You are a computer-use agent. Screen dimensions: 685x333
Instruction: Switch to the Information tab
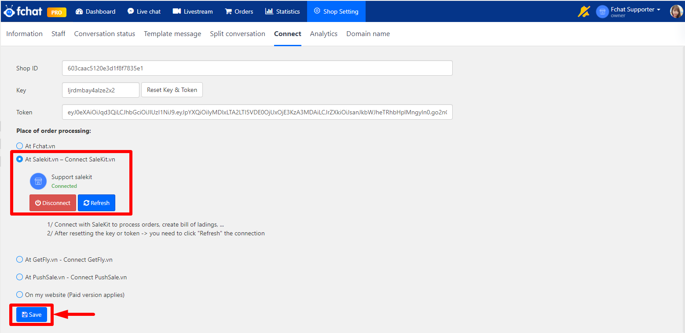tap(24, 34)
